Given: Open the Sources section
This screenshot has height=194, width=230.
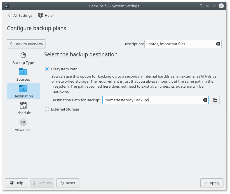Looking at the screenshot, I should point(23,74).
